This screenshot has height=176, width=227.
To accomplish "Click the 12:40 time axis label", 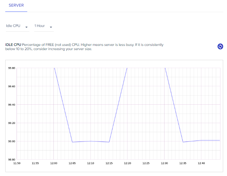I will click(201, 163).
